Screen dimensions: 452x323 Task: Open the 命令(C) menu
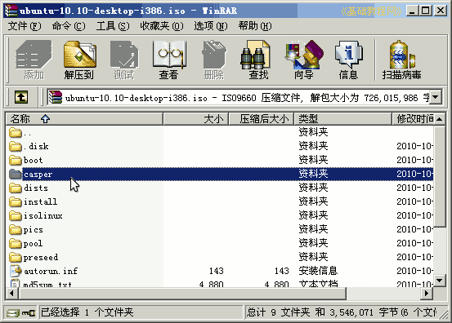coord(69,26)
